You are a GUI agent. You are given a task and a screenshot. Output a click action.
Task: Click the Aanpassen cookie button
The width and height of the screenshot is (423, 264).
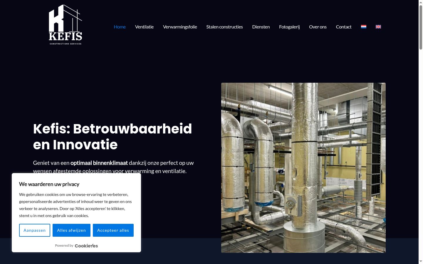(35, 230)
